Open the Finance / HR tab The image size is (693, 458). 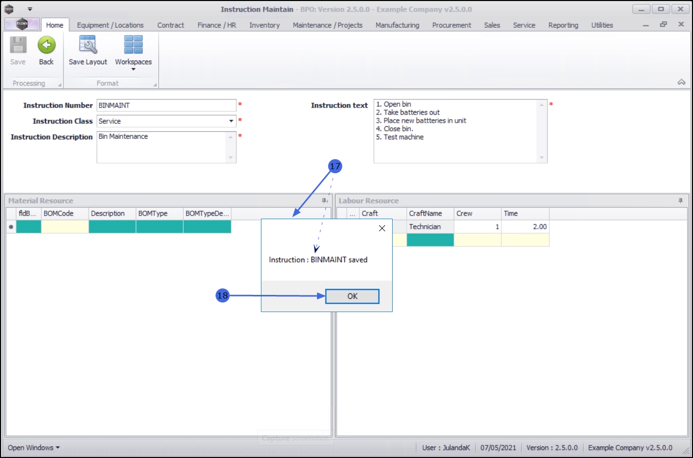(x=217, y=25)
